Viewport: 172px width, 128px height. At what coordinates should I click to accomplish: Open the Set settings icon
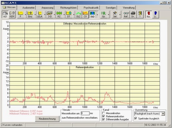115,15
